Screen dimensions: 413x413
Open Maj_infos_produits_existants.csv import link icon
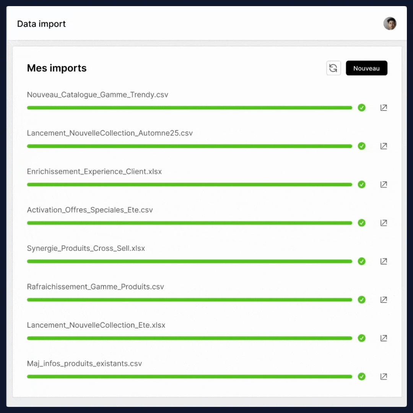coord(384,377)
